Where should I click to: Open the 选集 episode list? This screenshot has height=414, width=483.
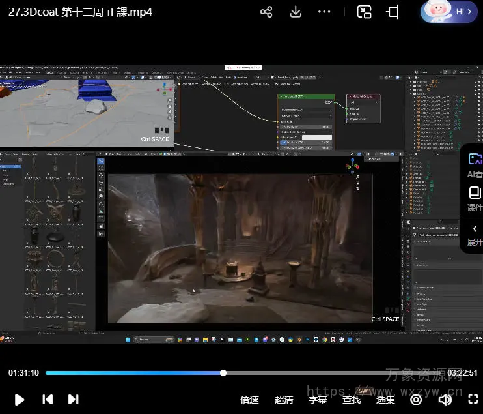pos(385,399)
